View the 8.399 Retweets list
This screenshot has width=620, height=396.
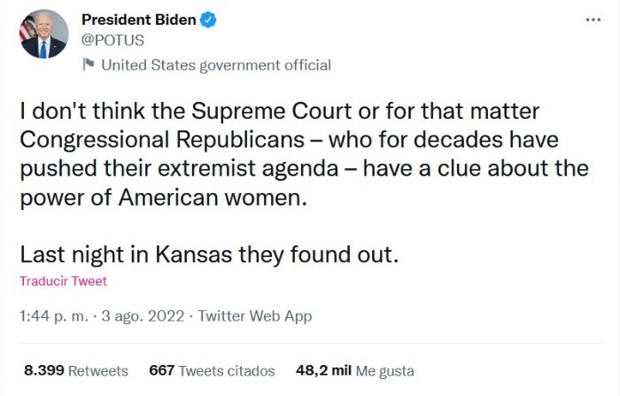(x=75, y=370)
